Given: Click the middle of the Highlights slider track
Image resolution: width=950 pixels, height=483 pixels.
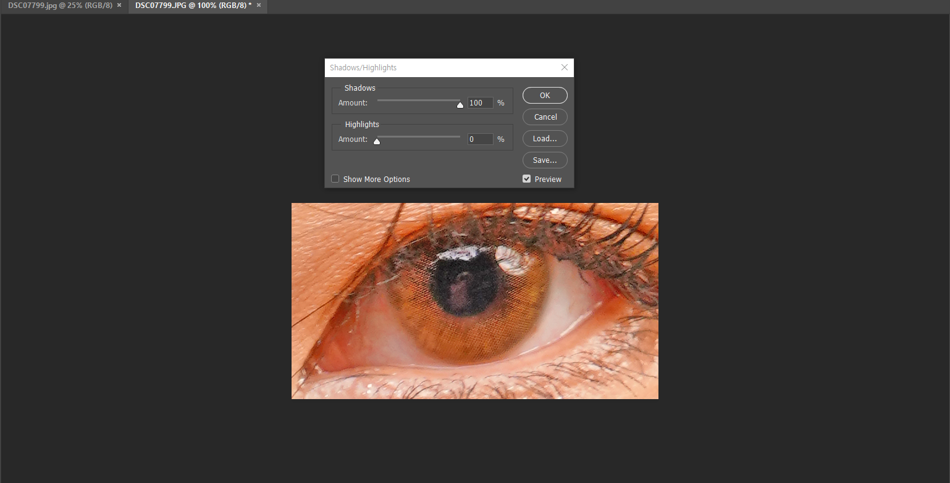Looking at the screenshot, I should (419, 136).
